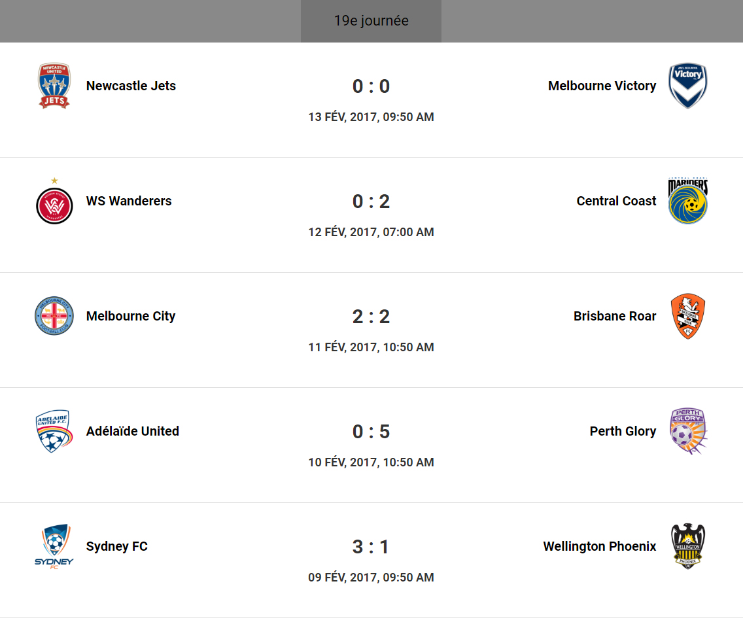The width and height of the screenshot is (743, 624).
Task: View the 3 : 1 match result
Action: click(x=371, y=547)
